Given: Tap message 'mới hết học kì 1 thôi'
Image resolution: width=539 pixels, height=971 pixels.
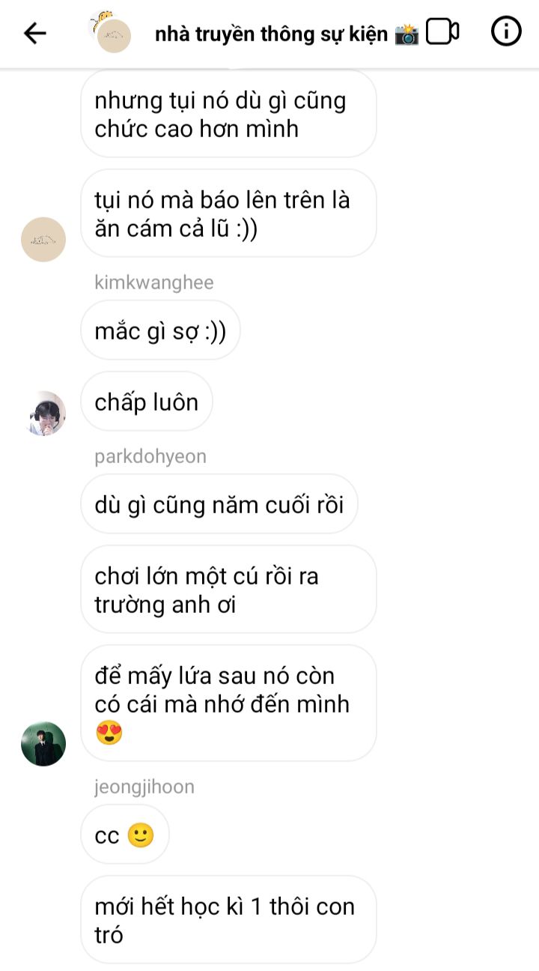Looking at the screenshot, I should pos(228,920).
